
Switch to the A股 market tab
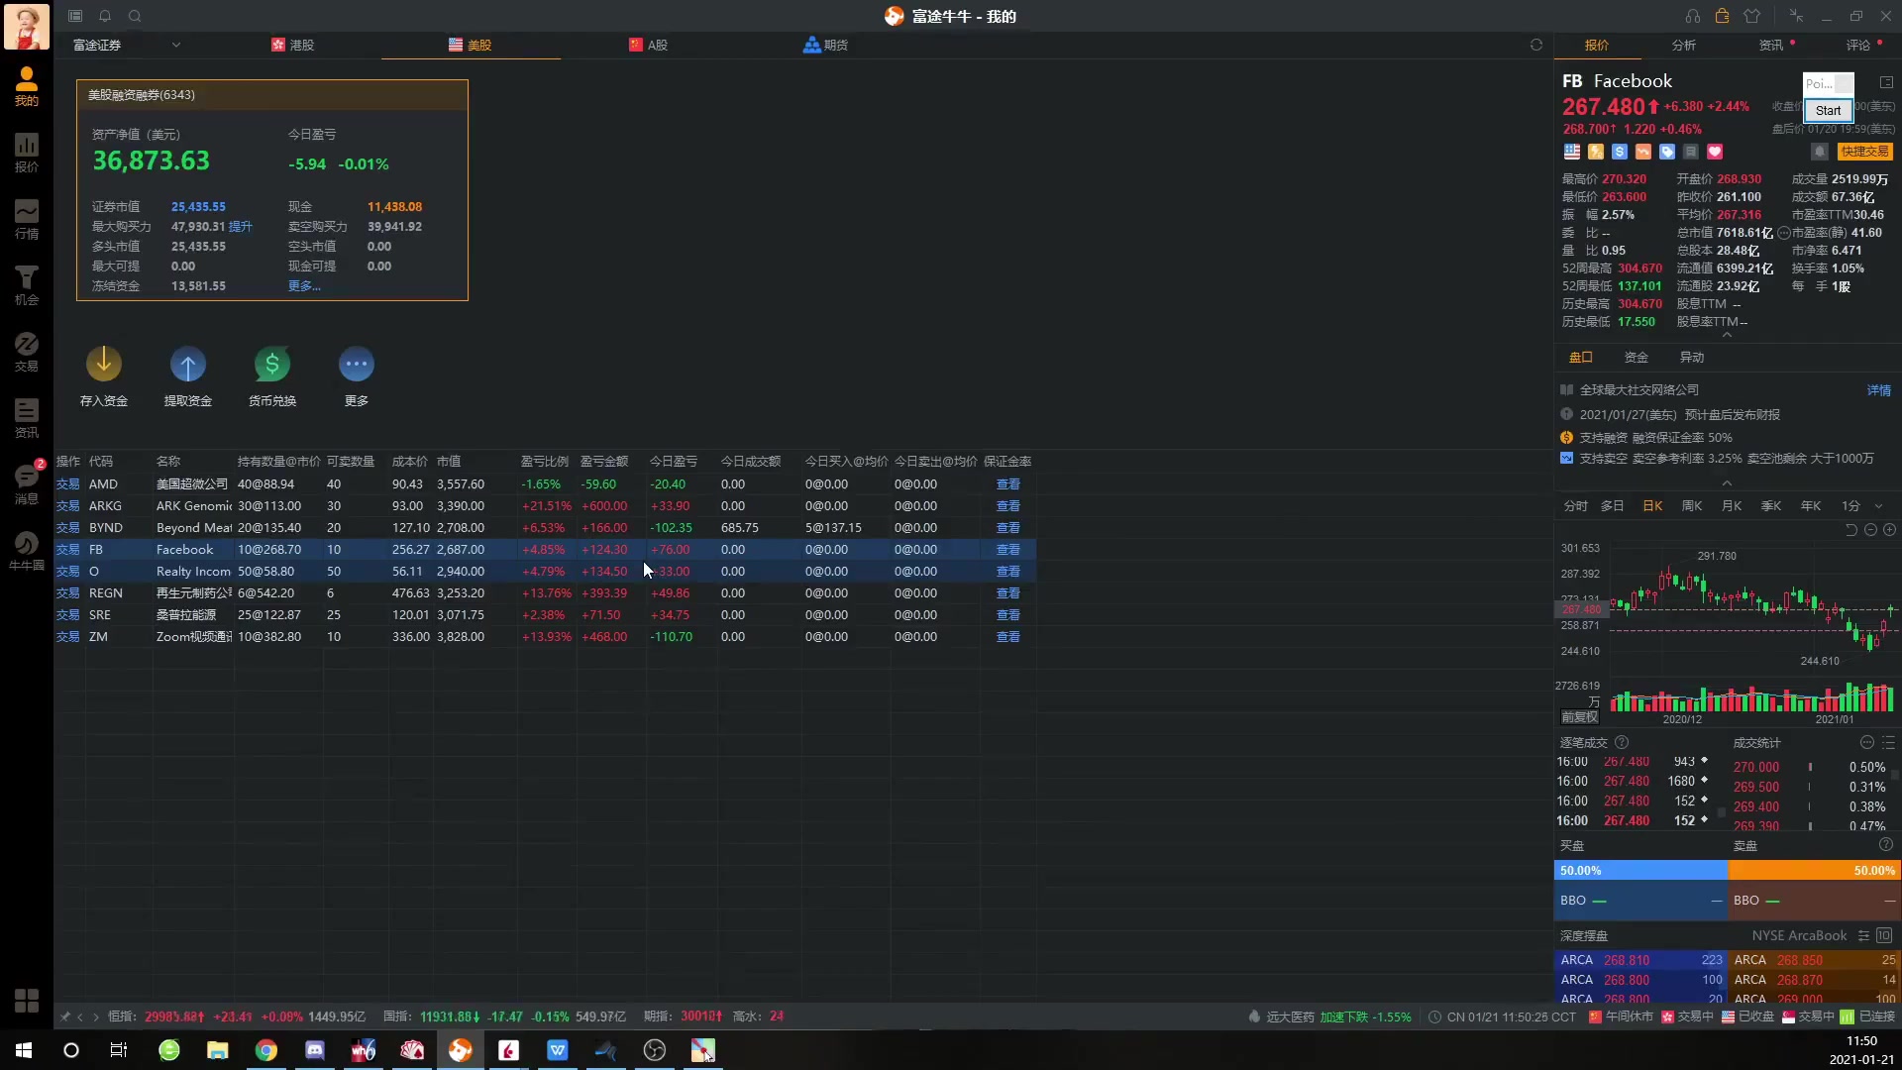pos(648,45)
